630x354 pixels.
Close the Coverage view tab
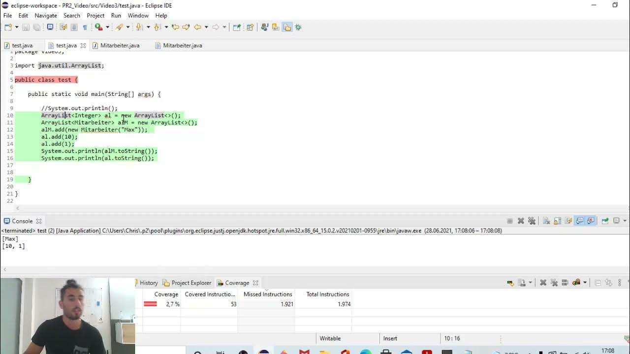coord(255,283)
